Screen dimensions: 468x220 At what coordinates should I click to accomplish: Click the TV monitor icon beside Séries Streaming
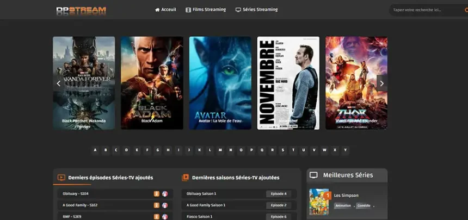click(238, 10)
